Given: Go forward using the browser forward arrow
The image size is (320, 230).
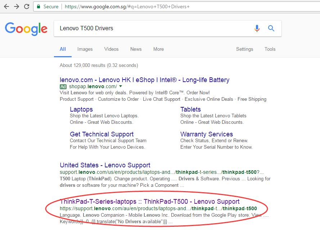Looking at the screenshot, I should point(17,6).
